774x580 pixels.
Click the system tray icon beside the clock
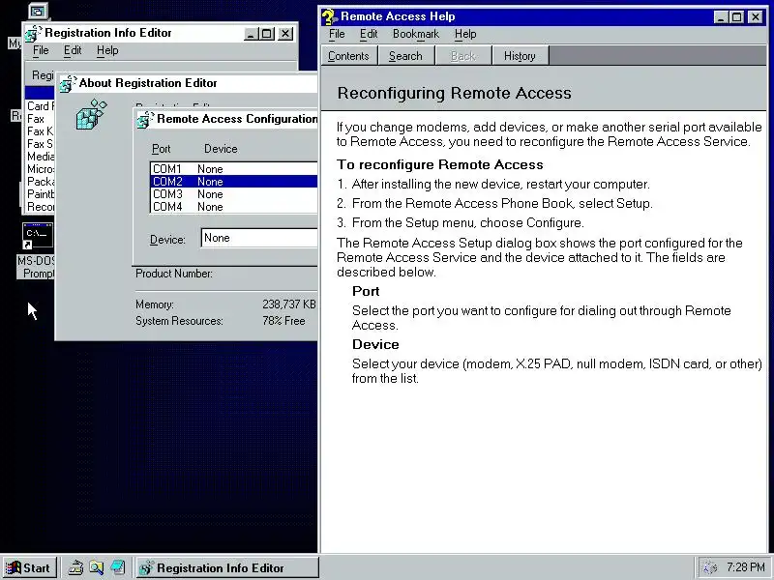[709, 568]
